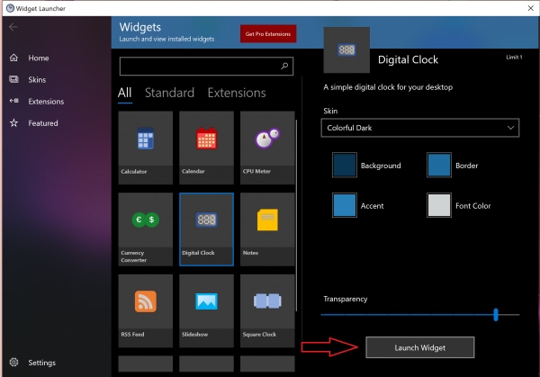540x377 pixels.
Task: Pick the Border color swatch
Action: [439, 165]
